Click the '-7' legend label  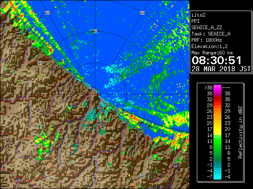click(210, 177)
